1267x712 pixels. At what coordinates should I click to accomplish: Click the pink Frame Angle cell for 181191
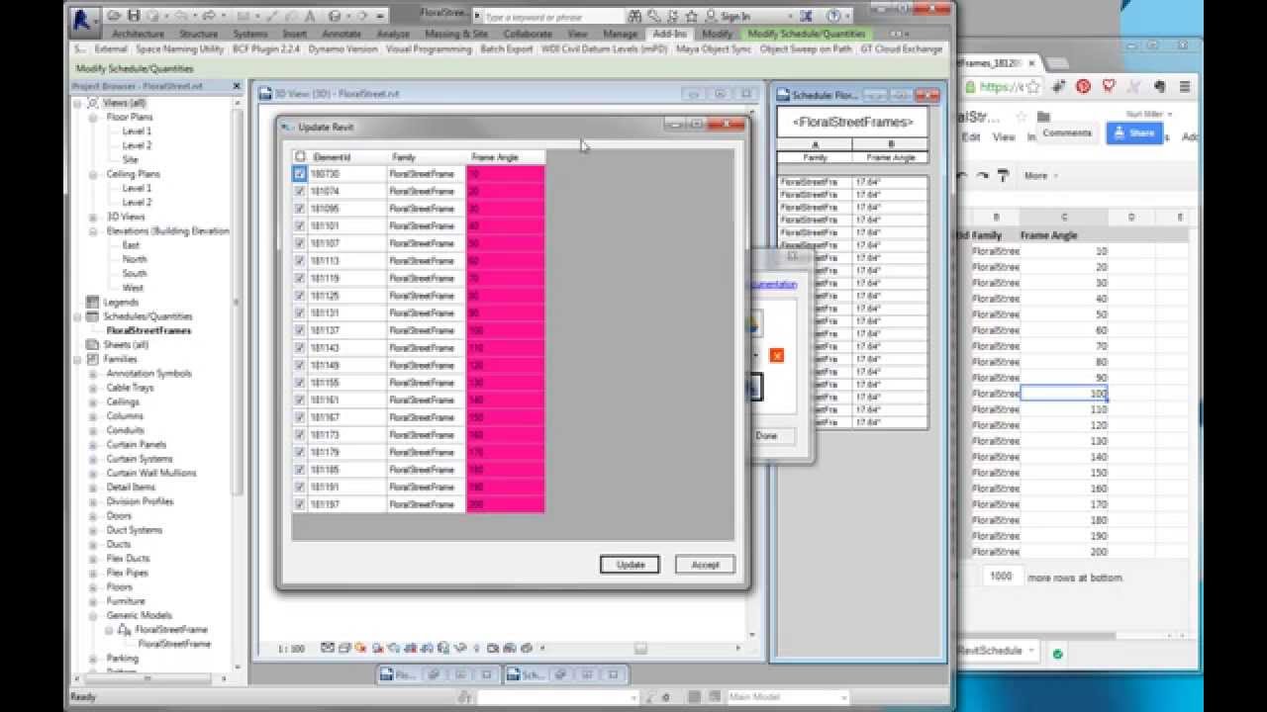click(505, 488)
